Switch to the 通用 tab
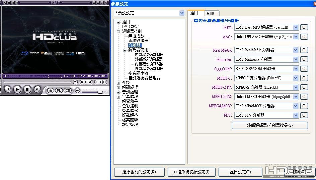This screenshot has width=316, height=180. coord(196,13)
